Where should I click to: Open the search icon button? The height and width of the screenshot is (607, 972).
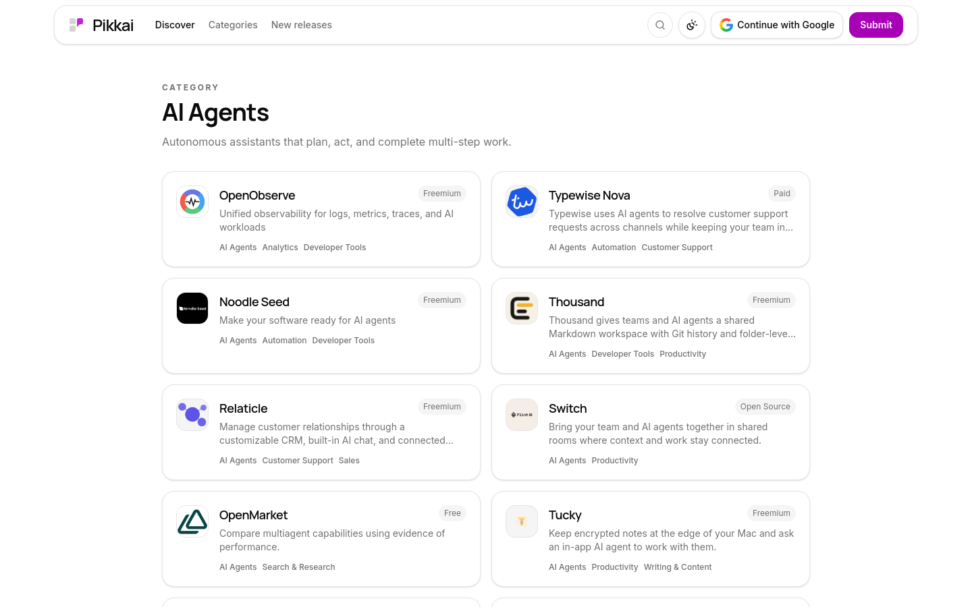pyautogui.click(x=660, y=25)
